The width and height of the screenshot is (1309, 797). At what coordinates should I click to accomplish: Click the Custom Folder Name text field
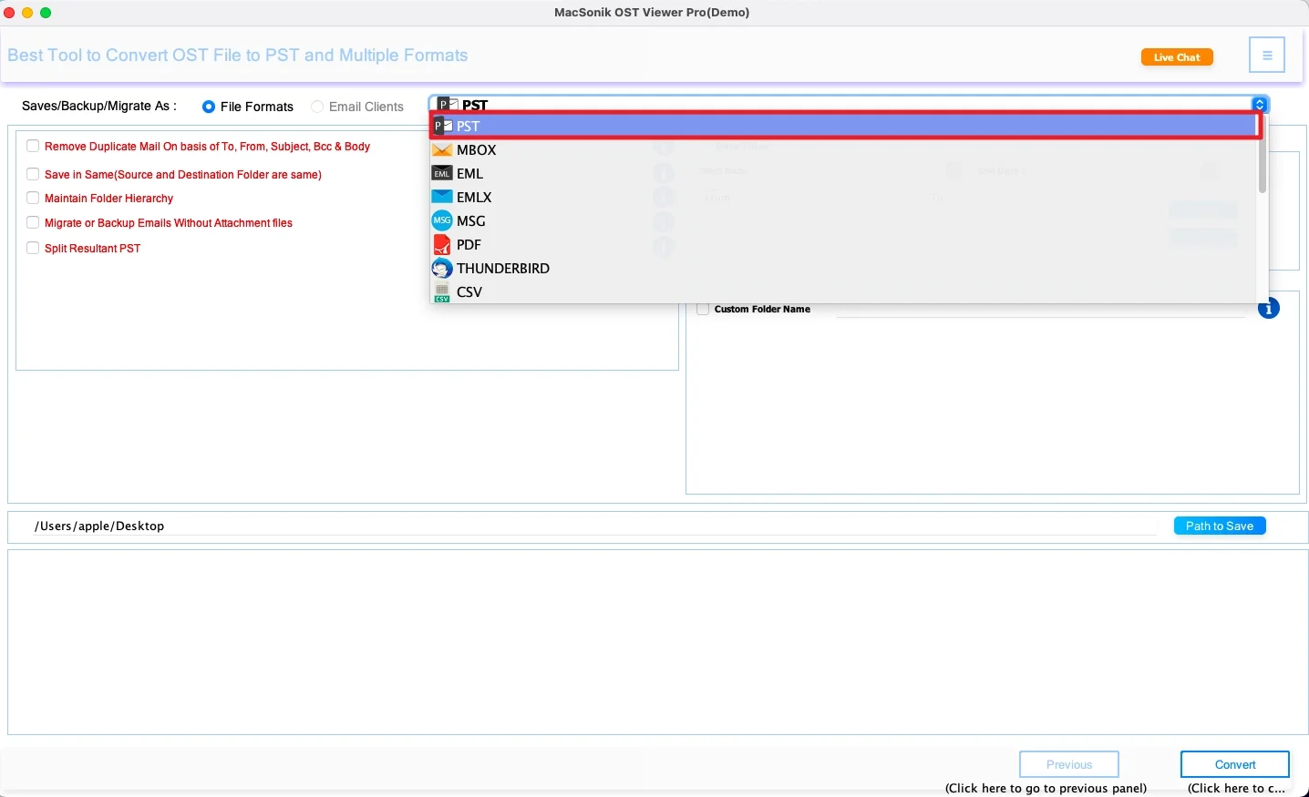[x=1041, y=310]
